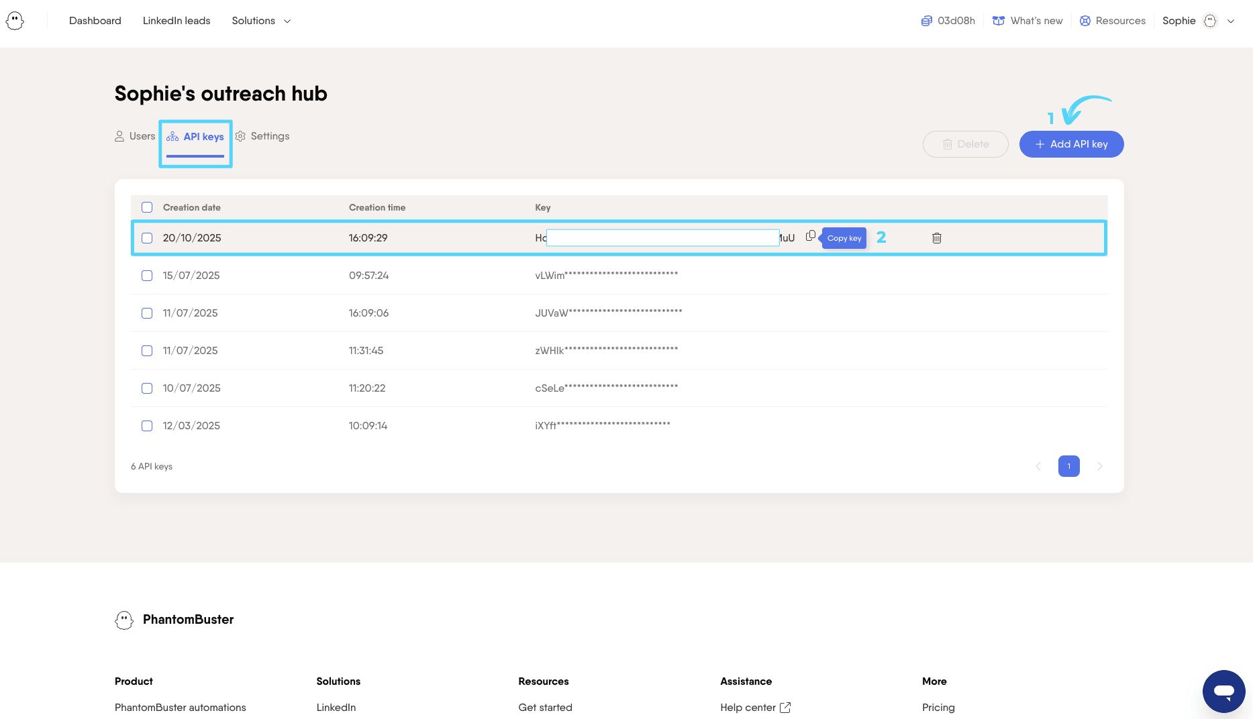This screenshot has height=719, width=1253.
Task: Expand the Sophie account dropdown chevron
Action: (1231, 21)
